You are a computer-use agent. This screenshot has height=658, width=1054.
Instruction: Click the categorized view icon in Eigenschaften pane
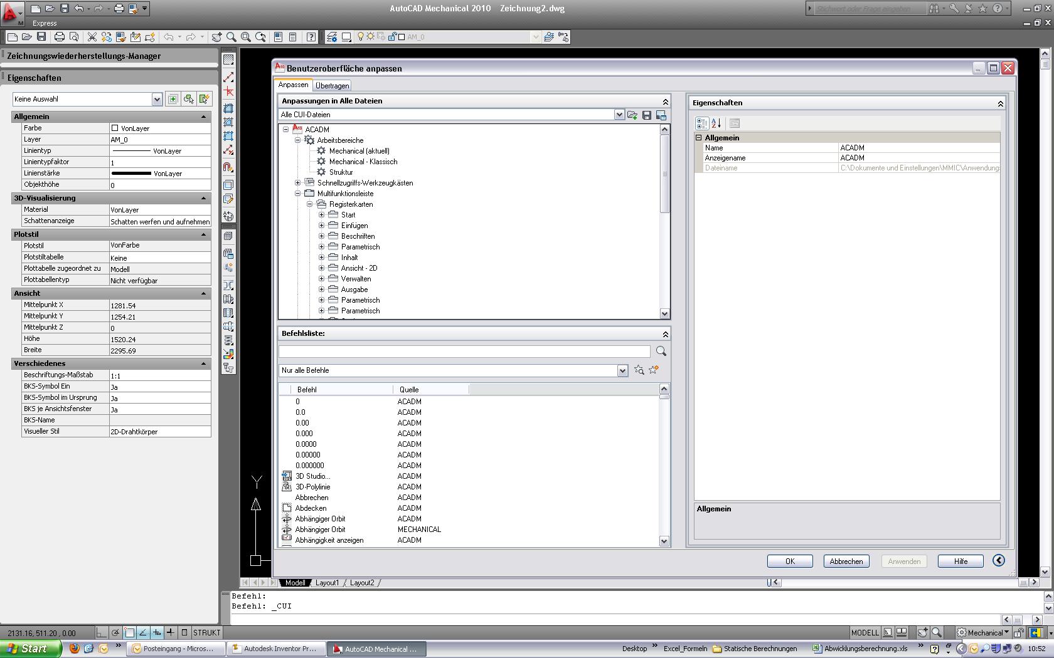pos(702,123)
